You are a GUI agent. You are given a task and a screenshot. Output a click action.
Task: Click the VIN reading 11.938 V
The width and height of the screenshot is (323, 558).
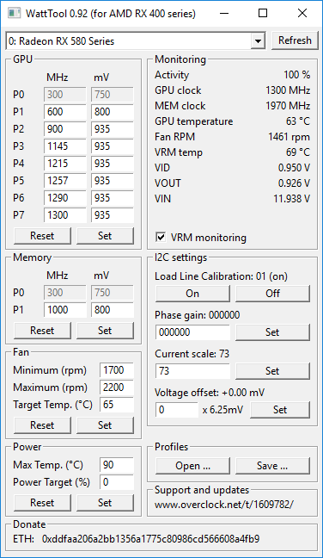tap(292, 199)
